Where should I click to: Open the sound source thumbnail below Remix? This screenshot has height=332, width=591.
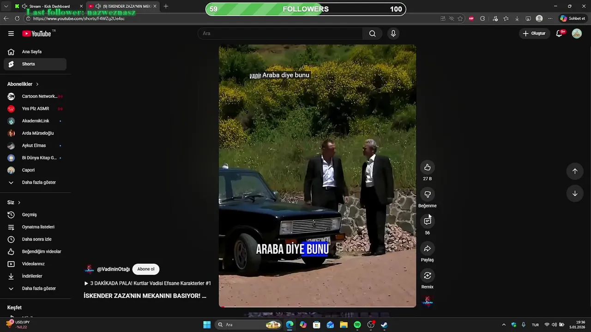pos(428,302)
